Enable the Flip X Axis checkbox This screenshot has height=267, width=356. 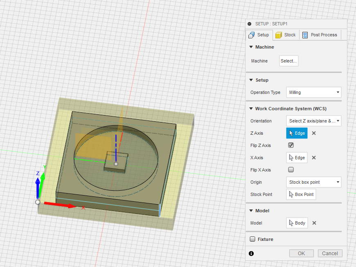tap(291, 169)
